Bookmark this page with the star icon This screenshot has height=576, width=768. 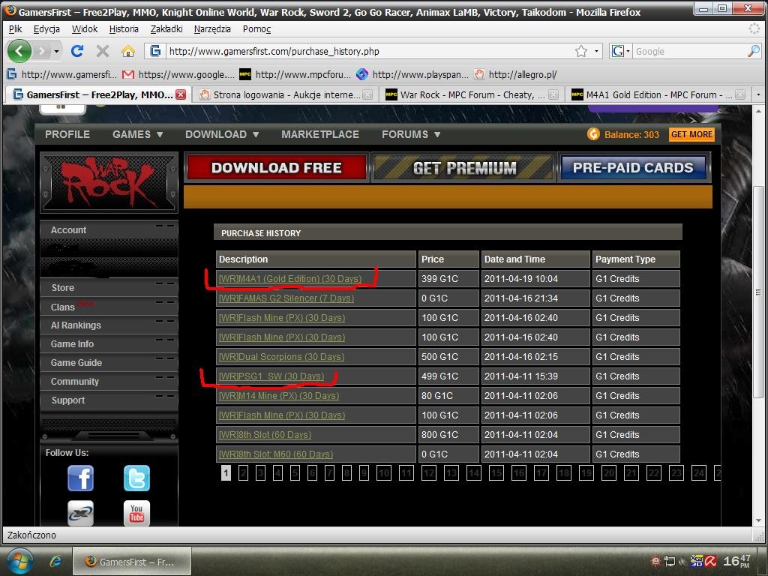[581, 51]
